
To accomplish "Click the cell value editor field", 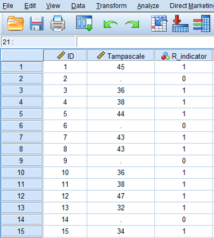I will point(145,41).
